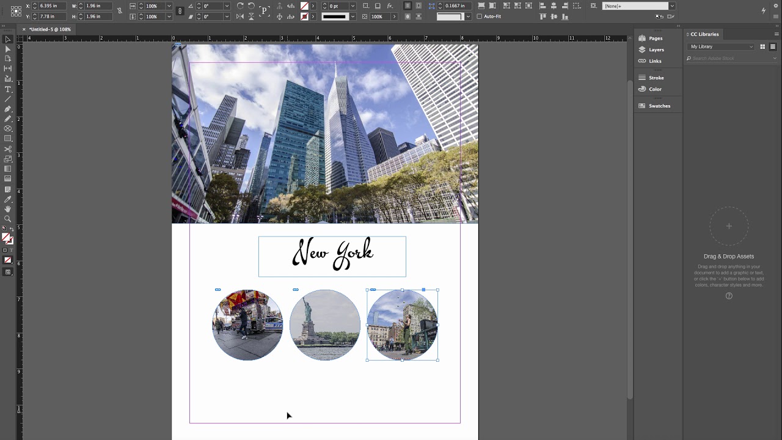Click Flip Horizontal icon
This screenshot has height=440, width=782.
click(x=240, y=16)
